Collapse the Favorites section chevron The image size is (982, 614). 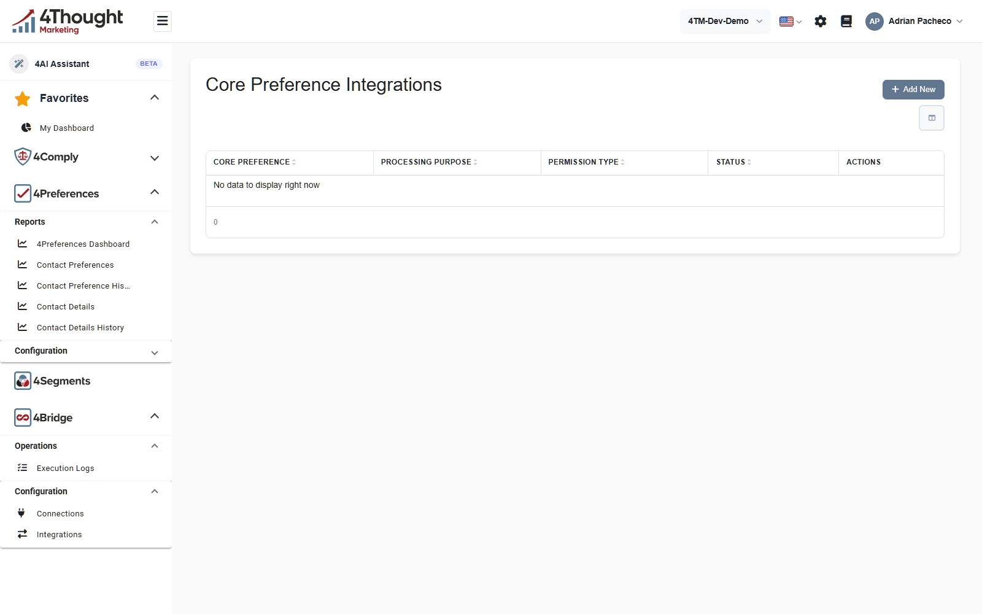coord(155,98)
